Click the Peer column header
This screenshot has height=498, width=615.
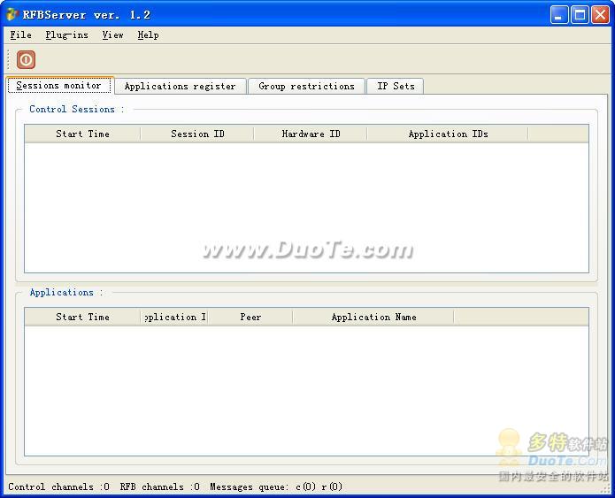click(250, 317)
